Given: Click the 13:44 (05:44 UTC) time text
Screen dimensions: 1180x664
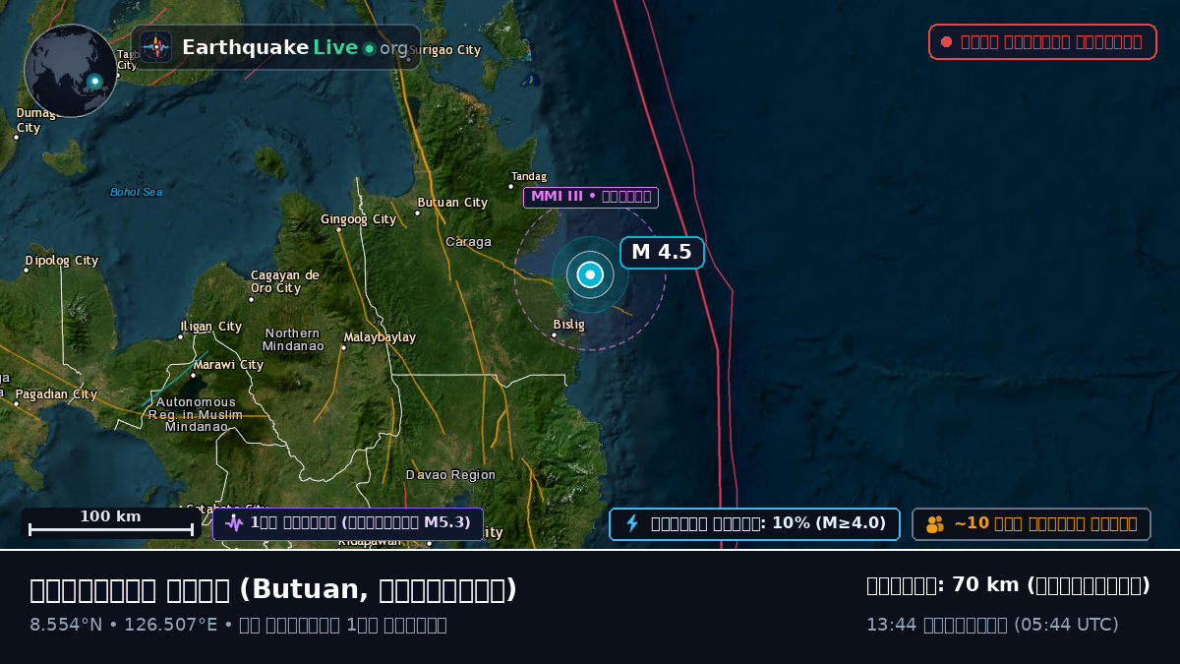Looking at the screenshot, I should (992, 625).
